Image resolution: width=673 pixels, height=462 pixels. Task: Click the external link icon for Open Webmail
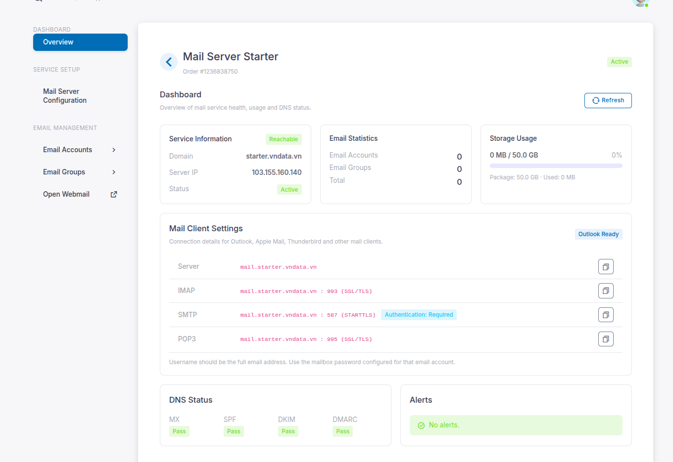tap(114, 194)
